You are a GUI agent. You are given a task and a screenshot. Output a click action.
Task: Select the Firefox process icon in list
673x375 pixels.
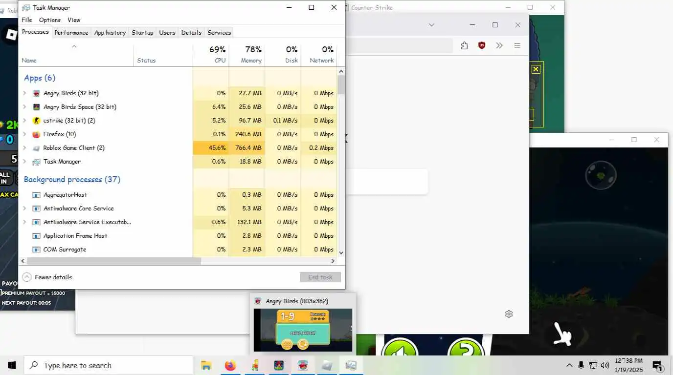click(x=36, y=134)
